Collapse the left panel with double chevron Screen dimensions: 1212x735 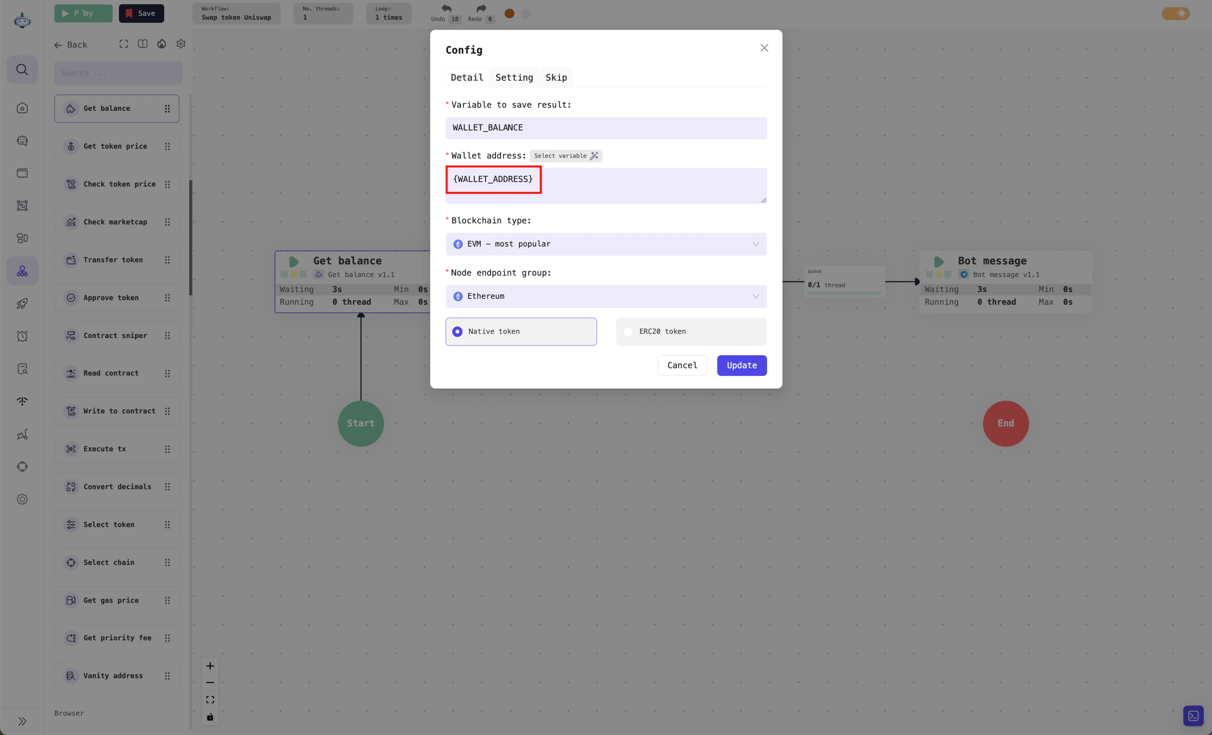click(22, 721)
